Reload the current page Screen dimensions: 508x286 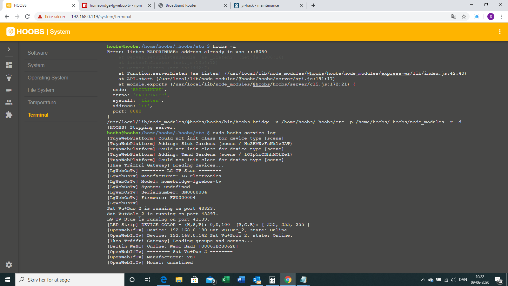click(x=27, y=17)
